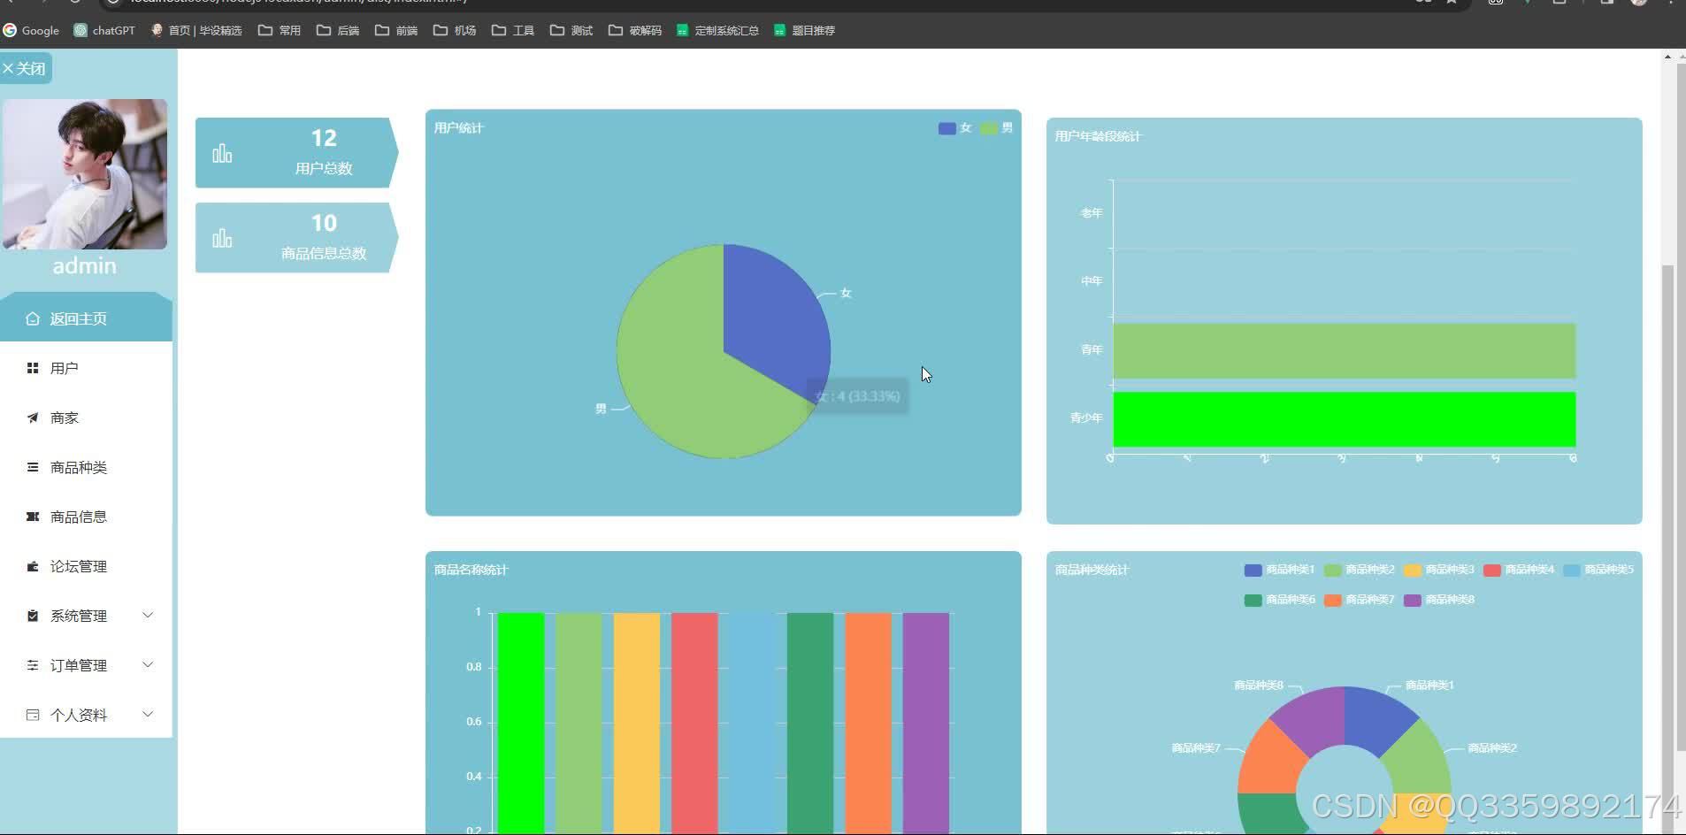This screenshot has height=835, width=1686.
Task: Open the 用户 menu item
Action: pyautogui.click(x=86, y=368)
